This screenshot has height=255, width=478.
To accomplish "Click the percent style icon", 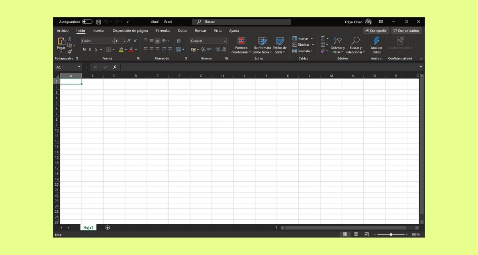I will point(203,49).
